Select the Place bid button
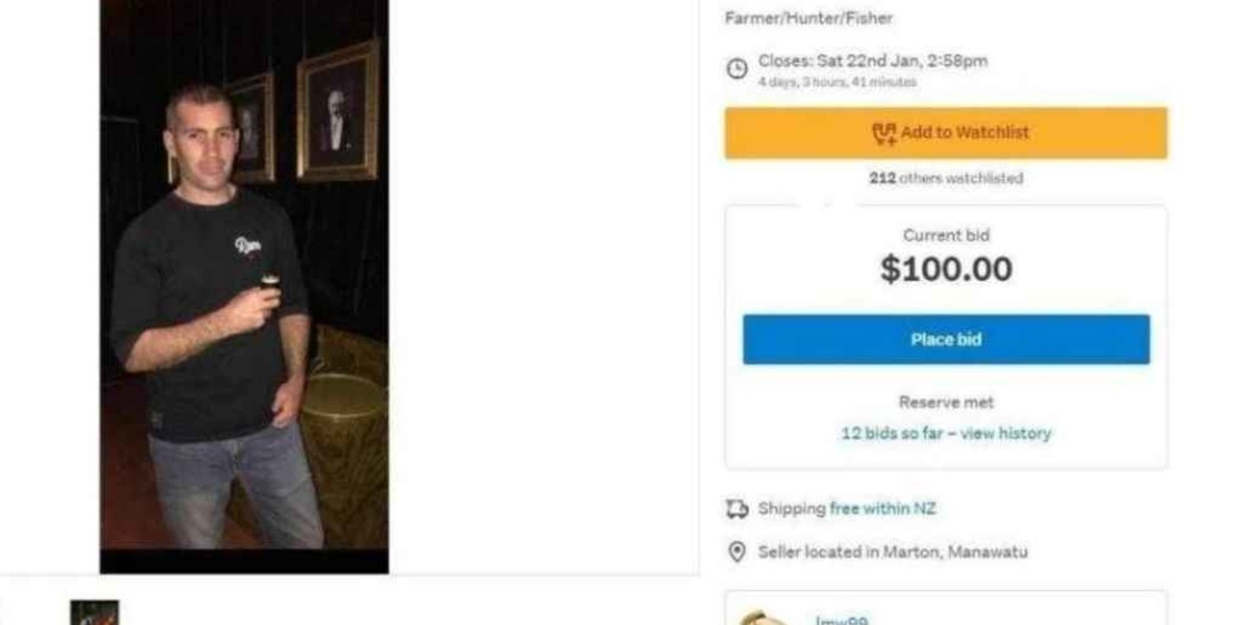1242x625 pixels. click(946, 339)
